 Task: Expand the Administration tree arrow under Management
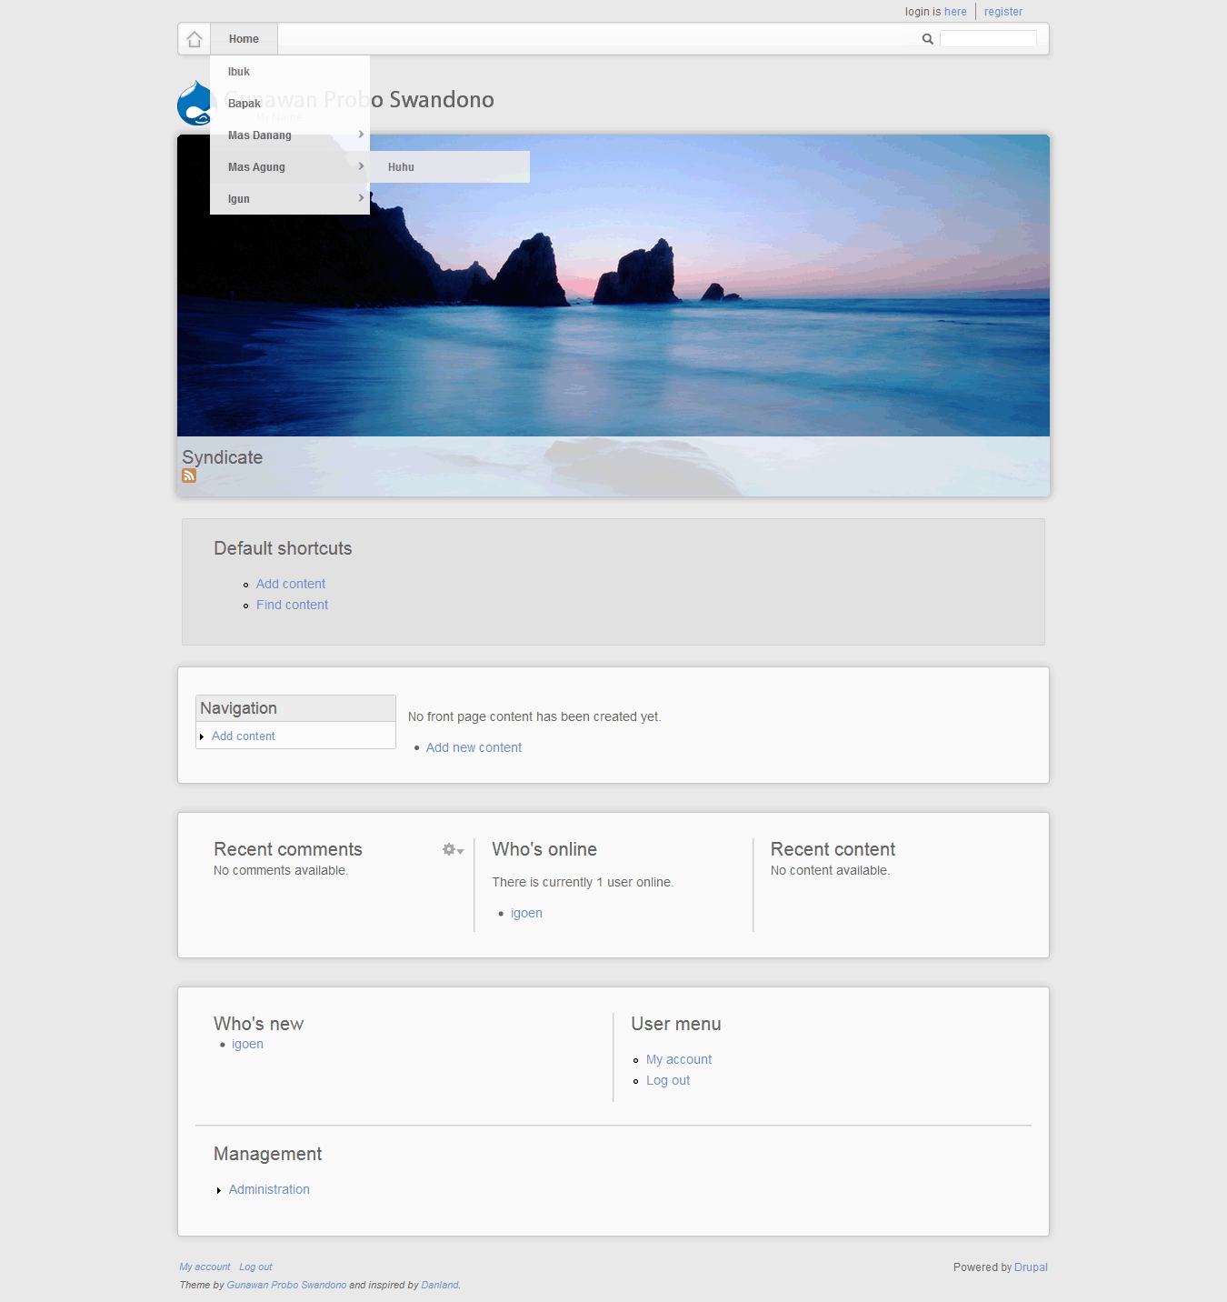(219, 1190)
